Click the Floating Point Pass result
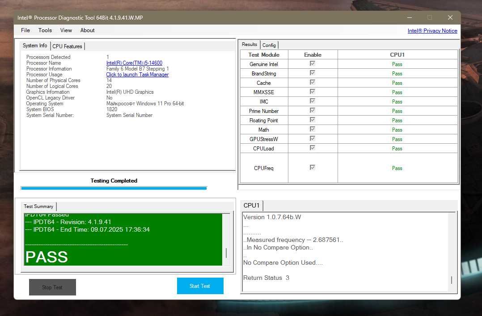This screenshot has height=316, width=482. (x=397, y=120)
